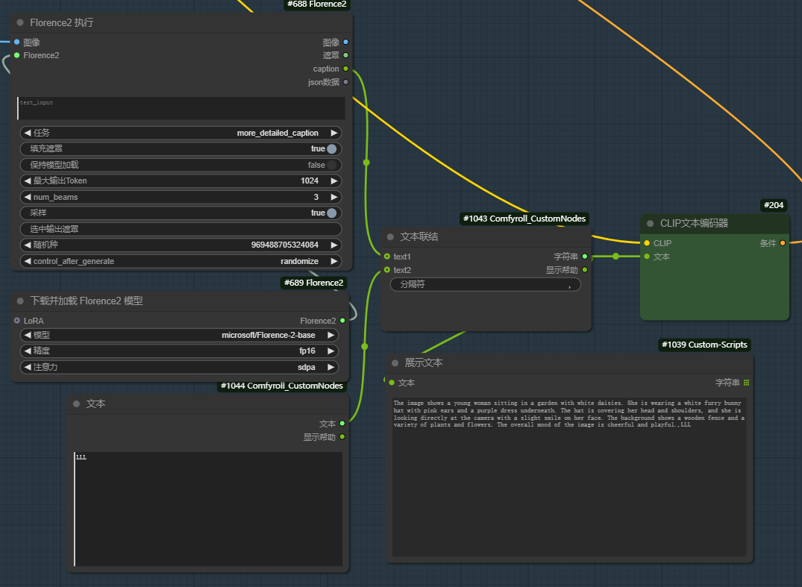This screenshot has width=802, height=587.
Task: Collapse the Florence2 执行 node via its title dot
Action: point(20,22)
